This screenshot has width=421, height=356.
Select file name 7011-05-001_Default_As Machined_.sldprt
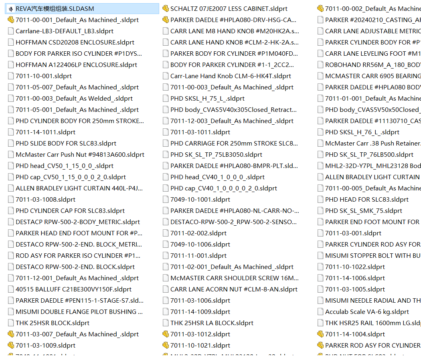(77, 110)
